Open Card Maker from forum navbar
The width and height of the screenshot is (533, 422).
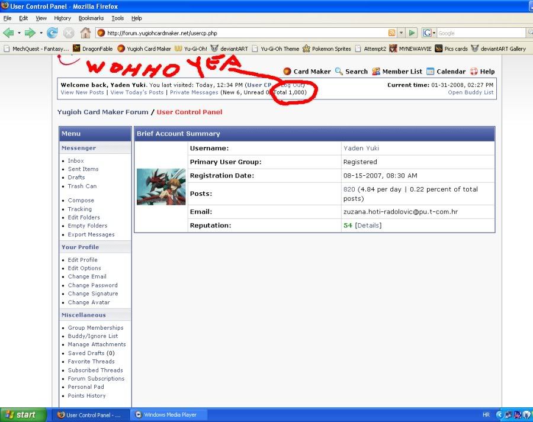(307, 72)
